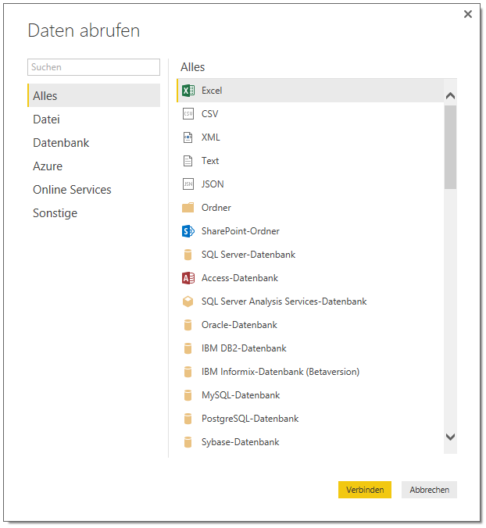Select the SQL Server-Datenbank label
The height and width of the screenshot is (528, 486).
coord(248,255)
